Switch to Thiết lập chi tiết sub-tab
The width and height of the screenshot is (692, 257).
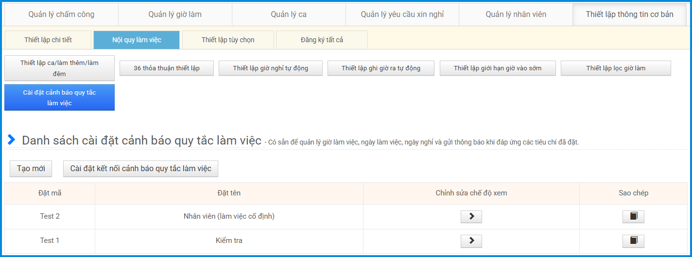pyautogui.click(x=48, y=40)
